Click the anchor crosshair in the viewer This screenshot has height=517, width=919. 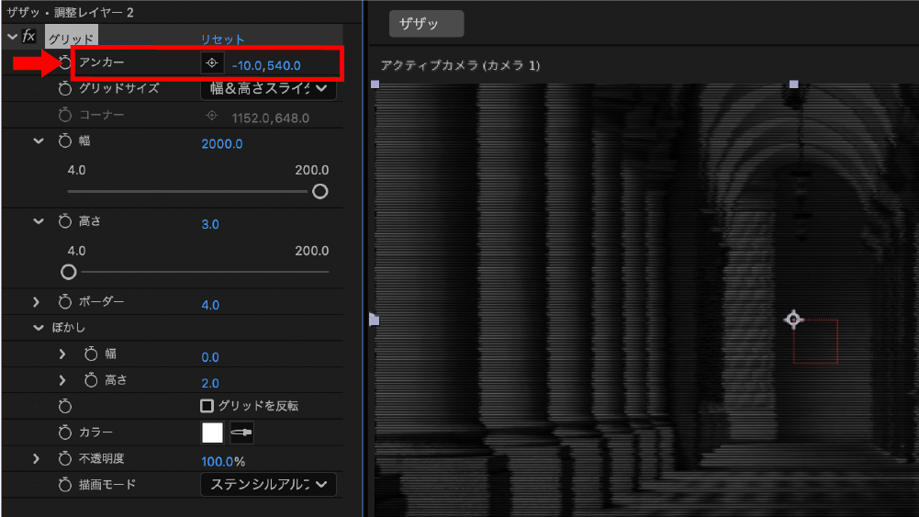[x=793, y=320]
